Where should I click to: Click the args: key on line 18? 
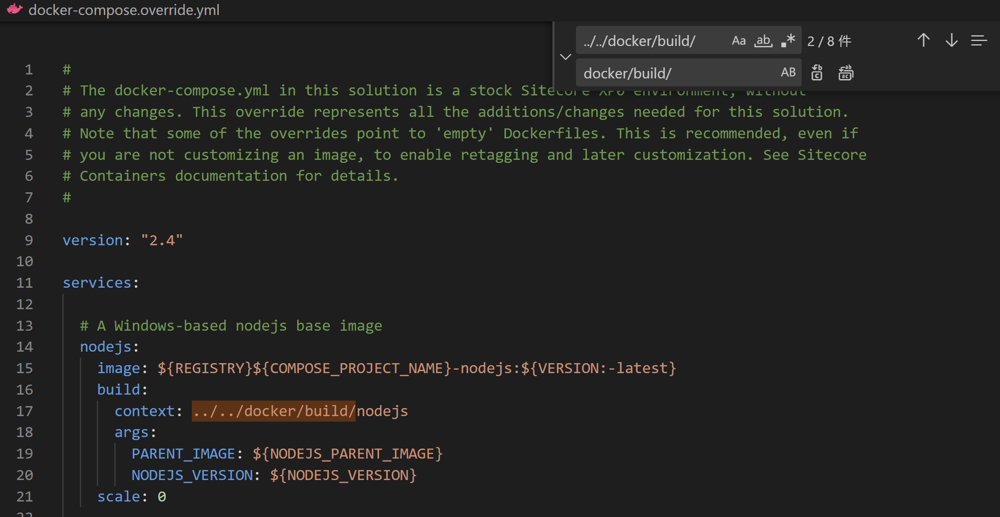pos(135,432)
